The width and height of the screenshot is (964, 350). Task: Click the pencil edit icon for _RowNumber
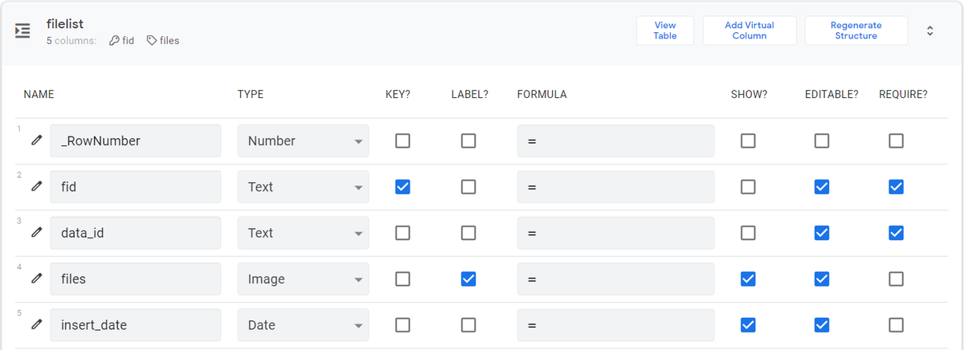click(36, 140)
